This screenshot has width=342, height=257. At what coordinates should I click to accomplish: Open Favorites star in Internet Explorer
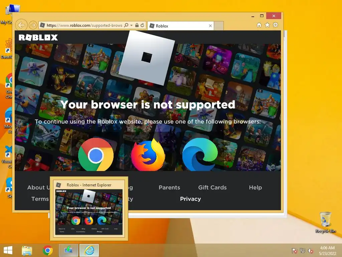(268, 25)
